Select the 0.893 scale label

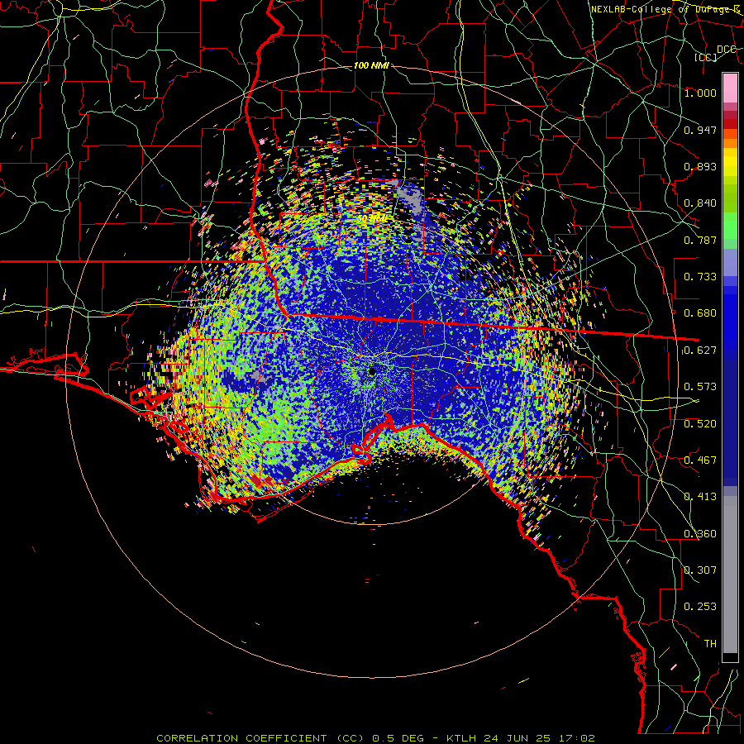[x=700, y=166]
